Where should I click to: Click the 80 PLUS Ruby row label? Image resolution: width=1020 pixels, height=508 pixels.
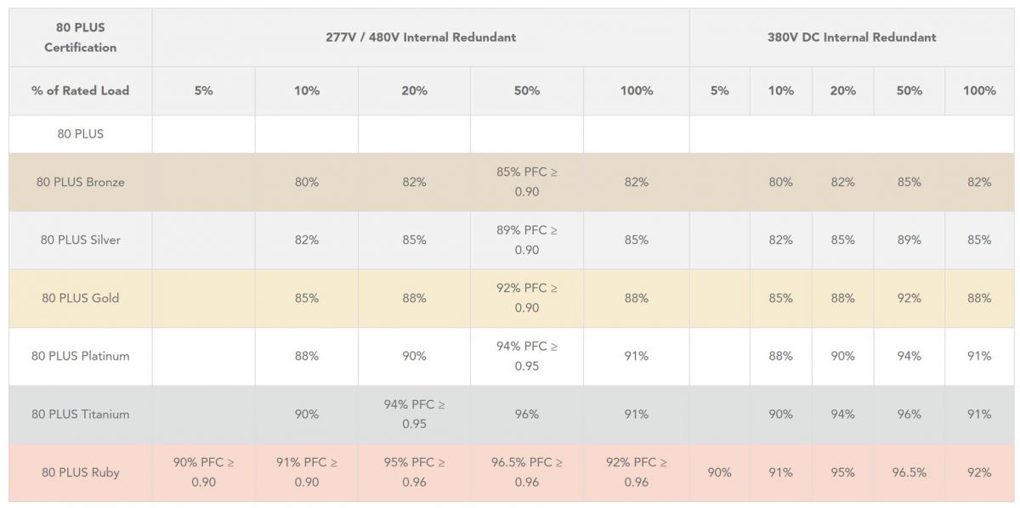point(81,472)
